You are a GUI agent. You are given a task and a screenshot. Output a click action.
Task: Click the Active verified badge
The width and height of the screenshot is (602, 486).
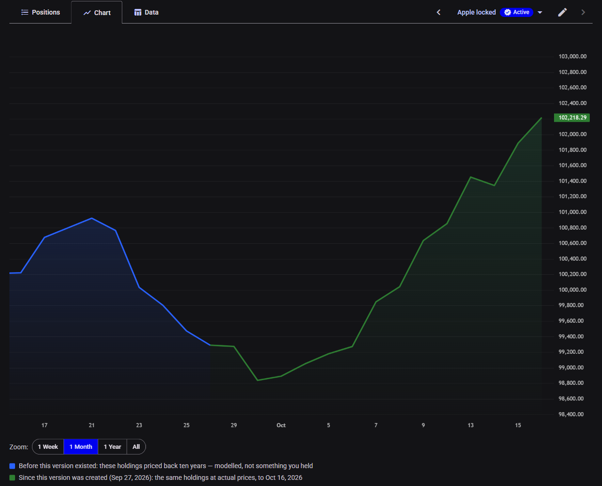[516, 12]
